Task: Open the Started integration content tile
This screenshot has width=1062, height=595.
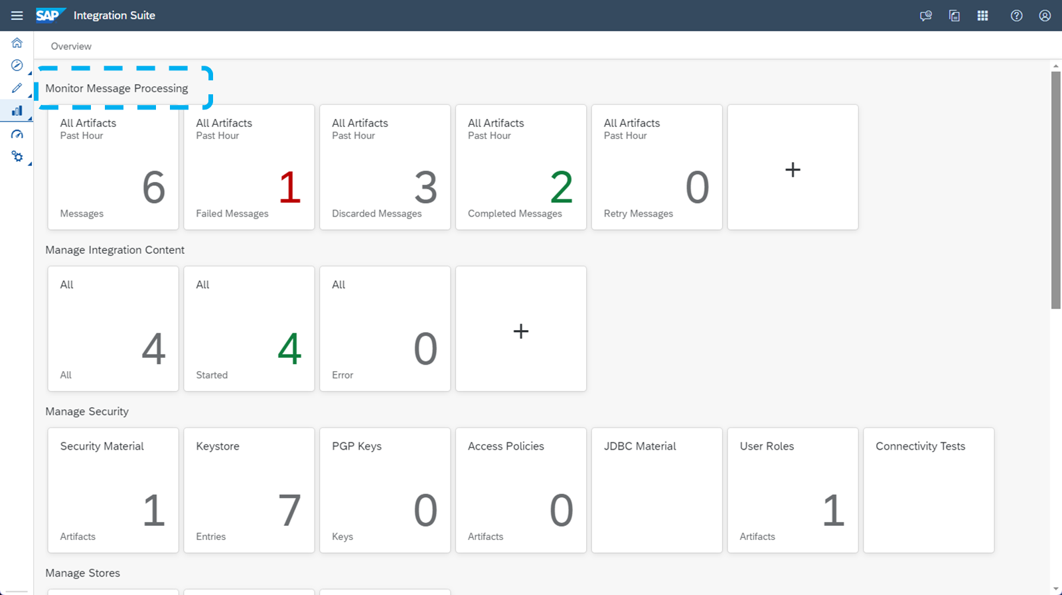Action: tap(249, 329)
